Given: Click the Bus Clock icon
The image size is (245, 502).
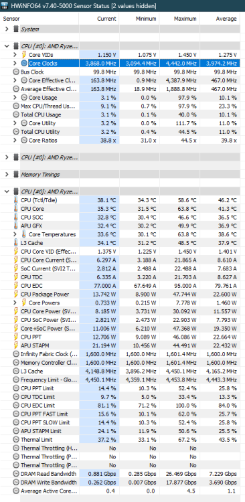Looking at the screenshot, I should pos(16,72).
